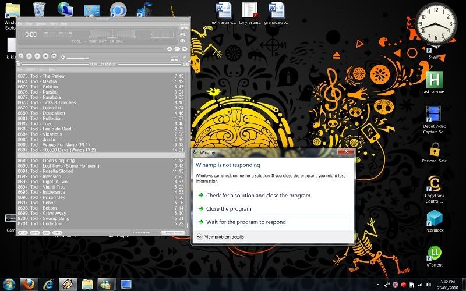Open Debut Video Capture Software shortcut
The image size is (466, 291).
pyautogui.click(x=434, y=120)
